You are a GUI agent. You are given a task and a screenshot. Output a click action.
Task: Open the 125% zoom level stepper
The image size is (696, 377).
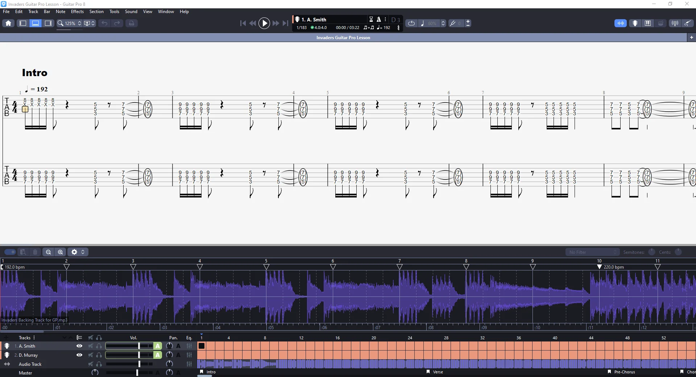(x=80, y=23)
